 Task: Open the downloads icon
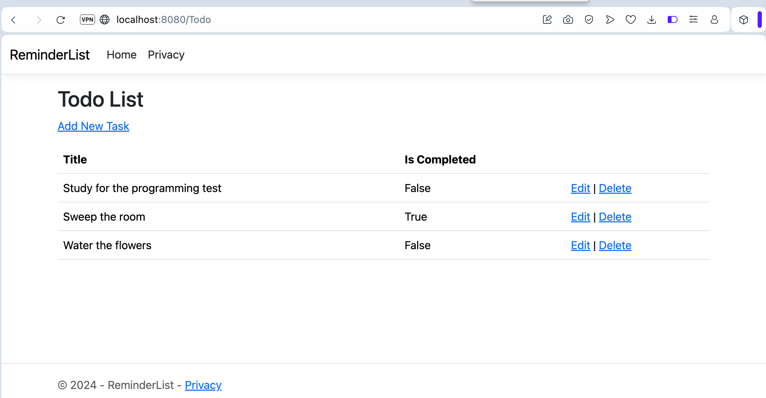(652, 20)
